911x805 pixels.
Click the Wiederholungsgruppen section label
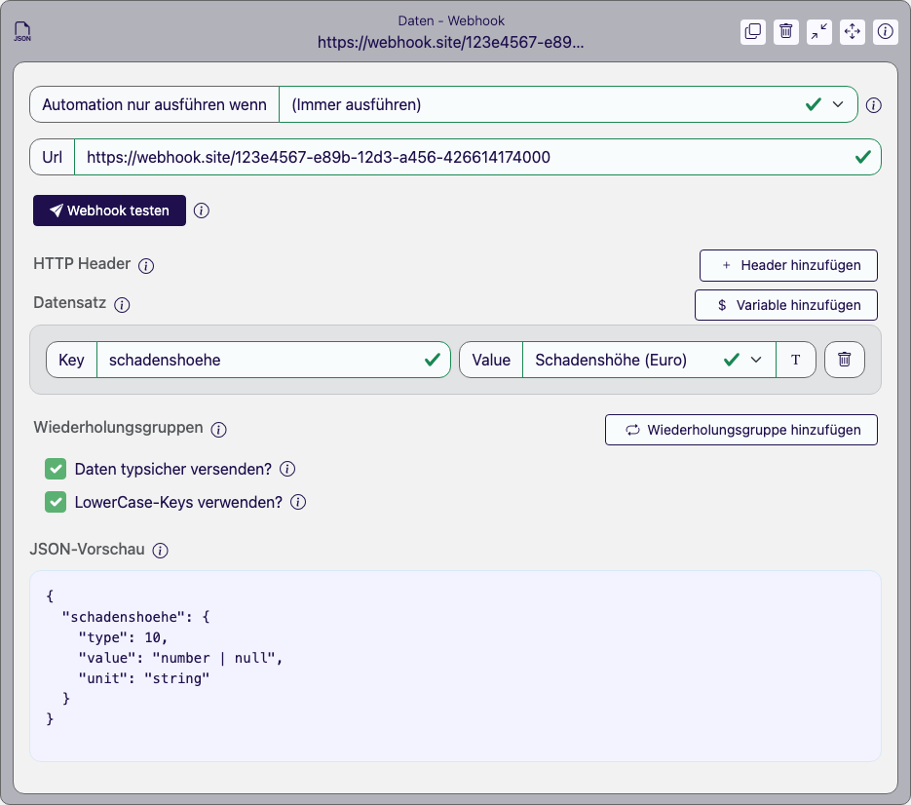coord(119,427)
